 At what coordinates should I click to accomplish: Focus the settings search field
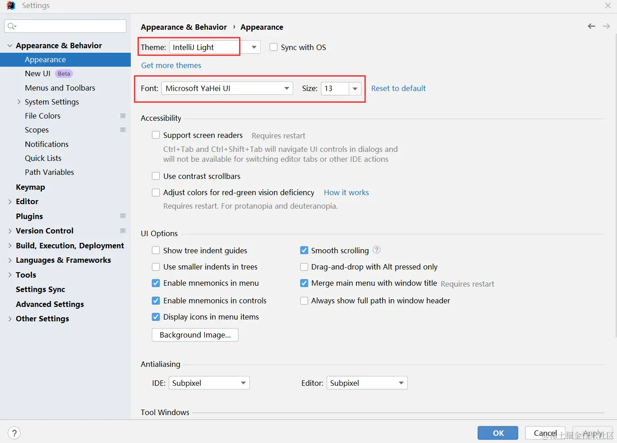click(x=65, y=26)
